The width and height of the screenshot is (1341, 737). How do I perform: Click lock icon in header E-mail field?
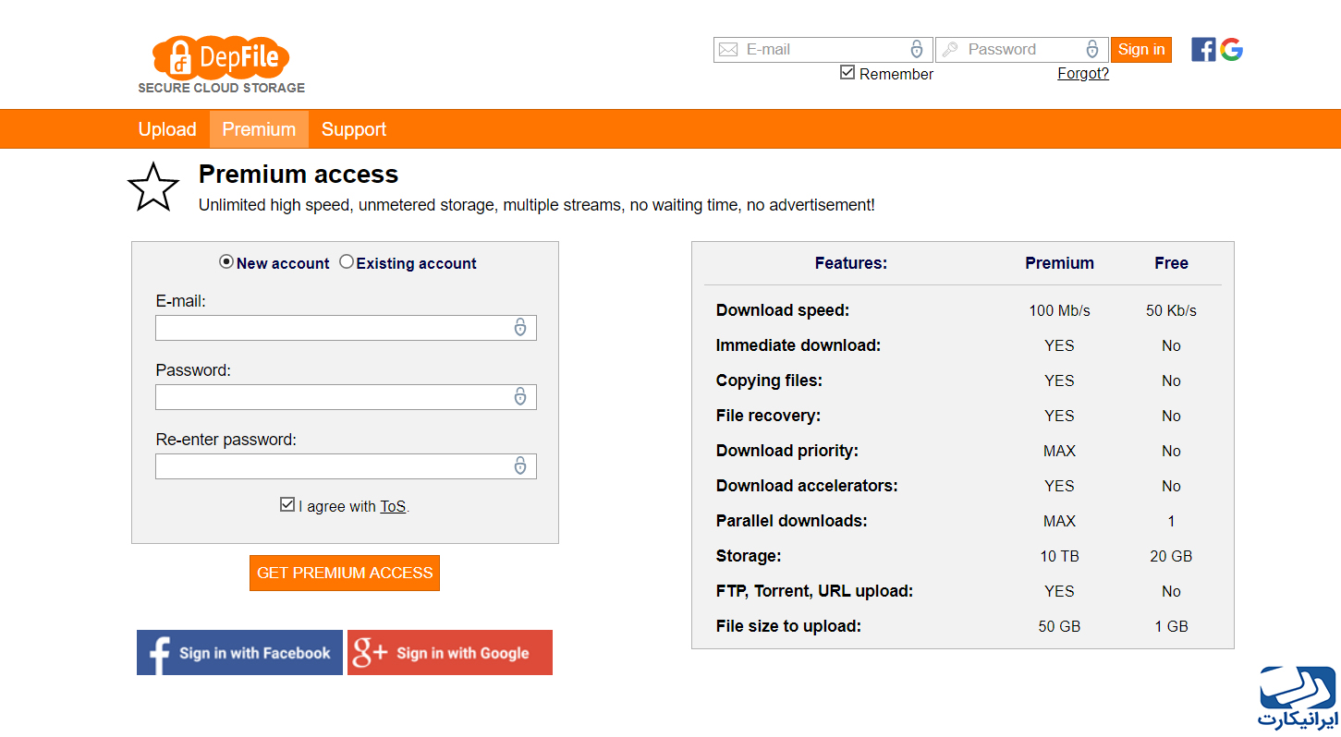point(917,50)
